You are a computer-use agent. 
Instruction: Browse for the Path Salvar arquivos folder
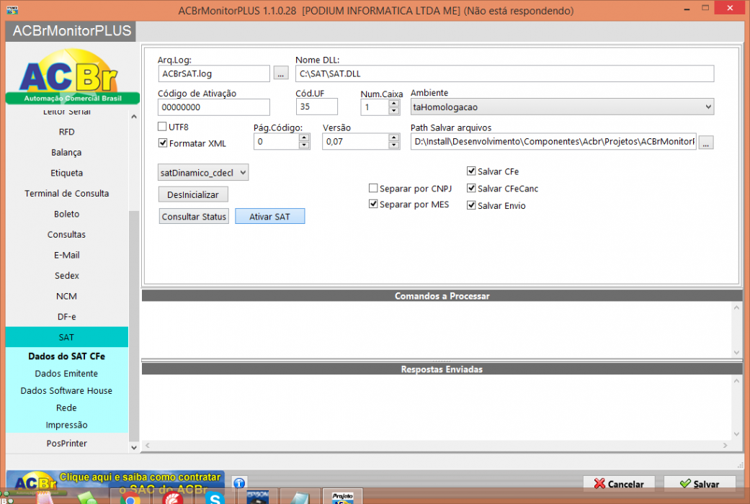pyautogui.click(x=706, y=142)
